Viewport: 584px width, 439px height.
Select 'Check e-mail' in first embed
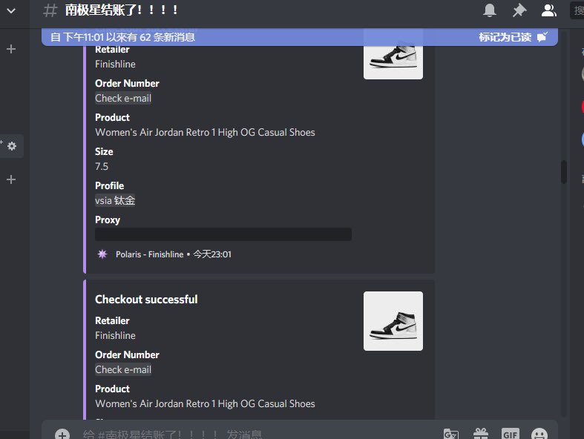tap(123, 99)
